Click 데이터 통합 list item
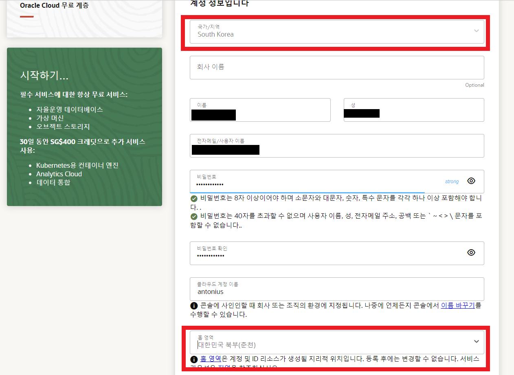The image size is (514, 375). [x=53, y=182]
